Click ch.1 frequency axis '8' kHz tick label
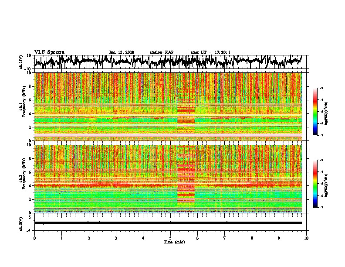This screenshot has height=267, width=345. 30,86
